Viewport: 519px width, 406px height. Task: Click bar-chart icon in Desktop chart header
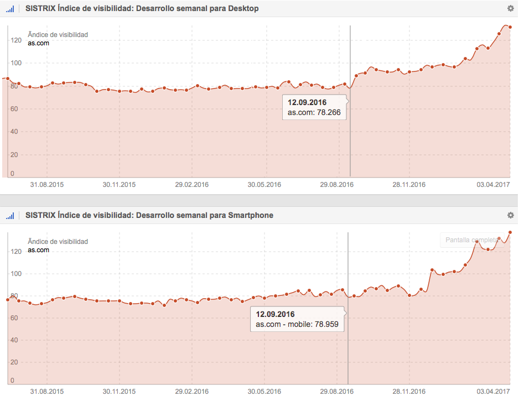coord(10,9)
